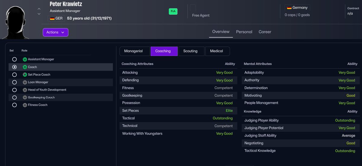Image resolution: width=362 pixels, height=166 pixels.
Task: Click the Germany nationality button
Action: pos(297,8)
